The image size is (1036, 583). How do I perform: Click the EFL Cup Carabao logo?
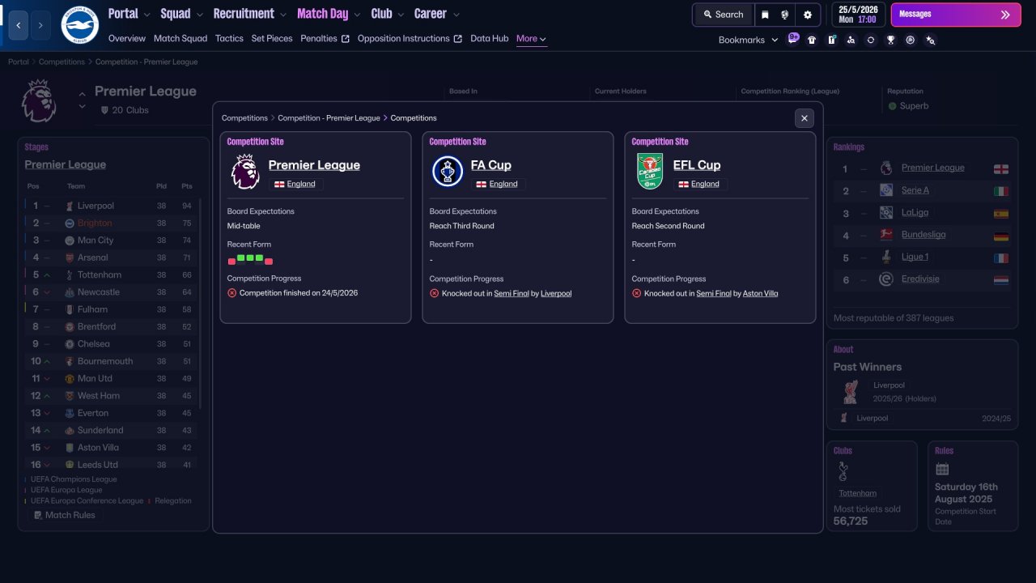pyautogui.click(x=650, y=172)
